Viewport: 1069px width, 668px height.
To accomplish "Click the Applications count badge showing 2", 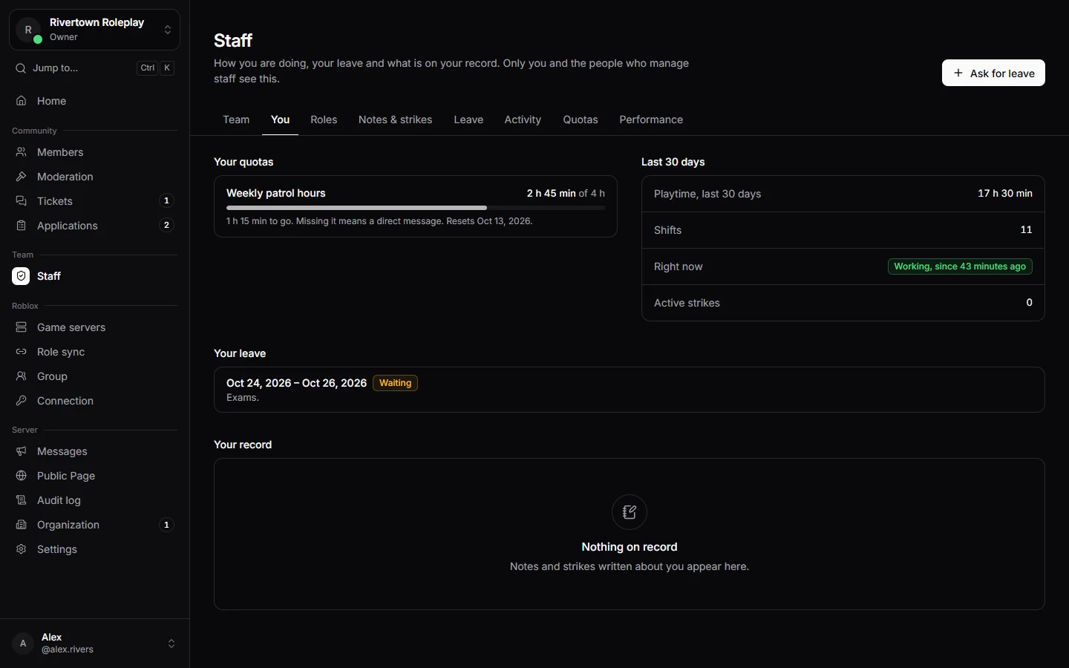I will [166, 225].
